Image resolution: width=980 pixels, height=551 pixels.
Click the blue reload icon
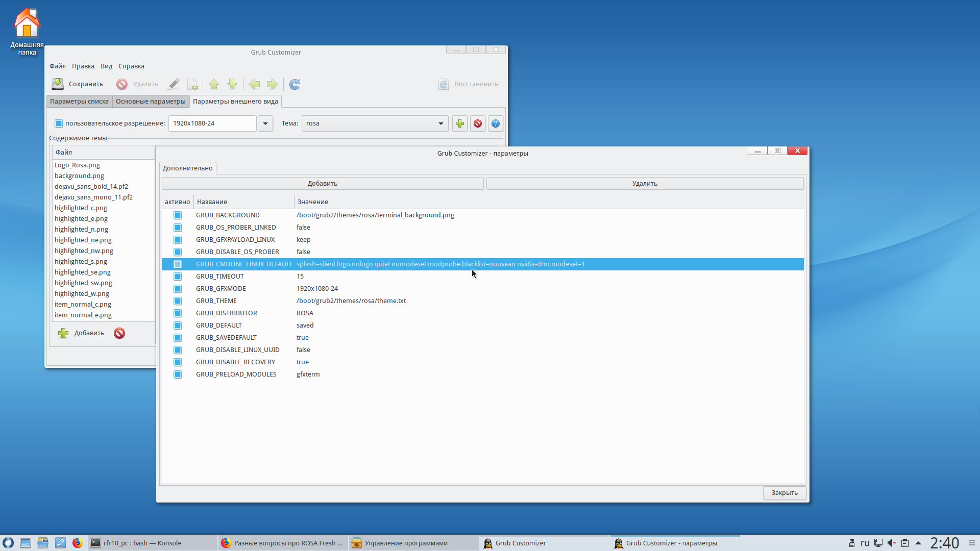pos(295,84)
